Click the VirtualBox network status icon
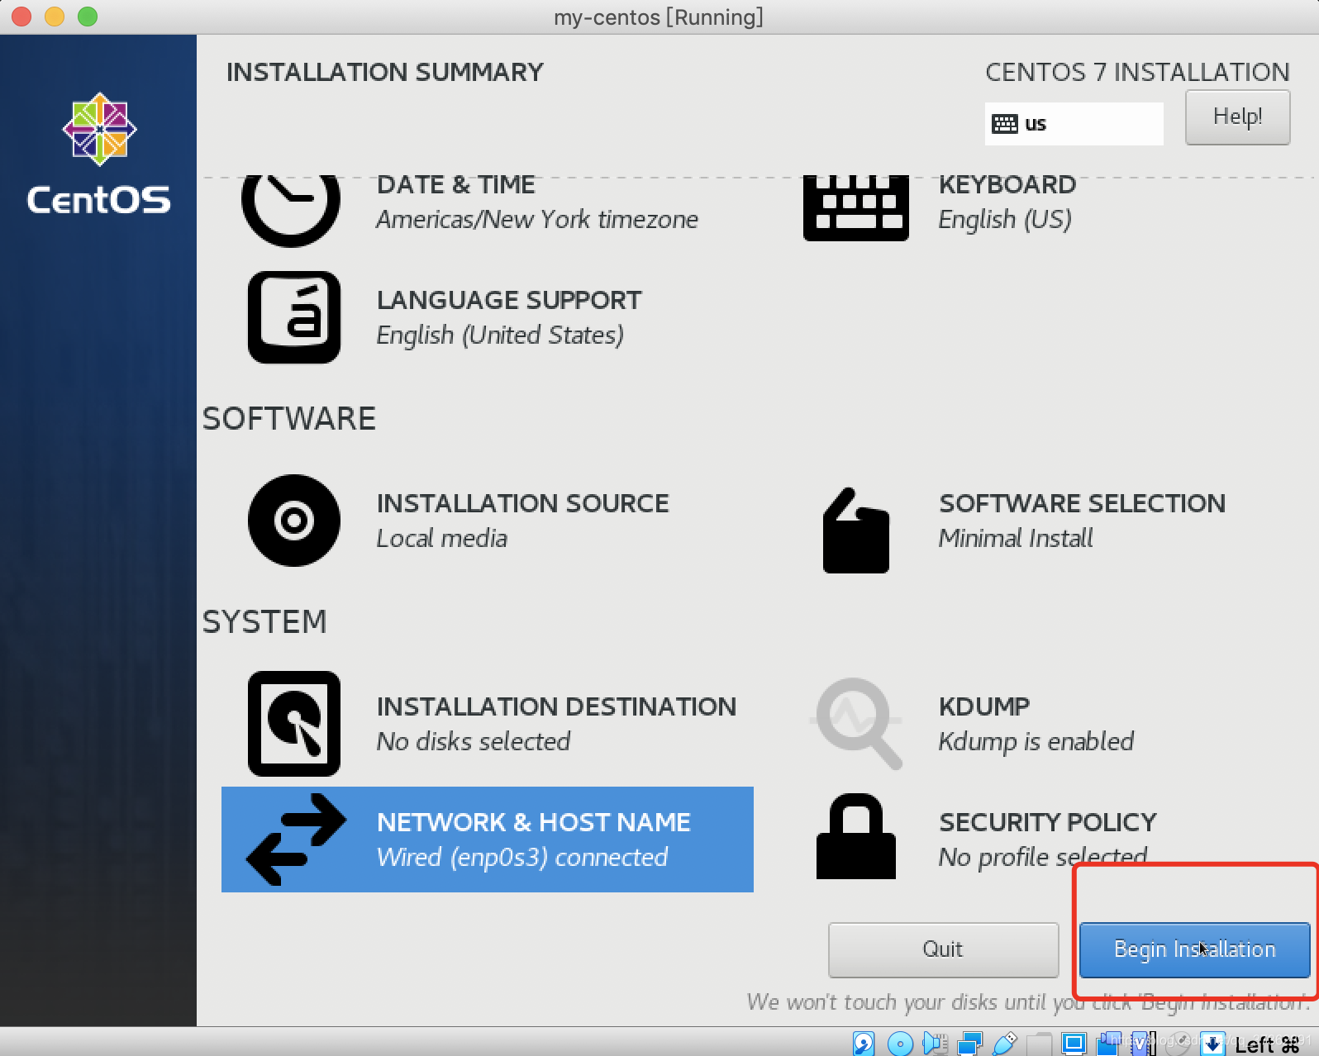 969,1044
